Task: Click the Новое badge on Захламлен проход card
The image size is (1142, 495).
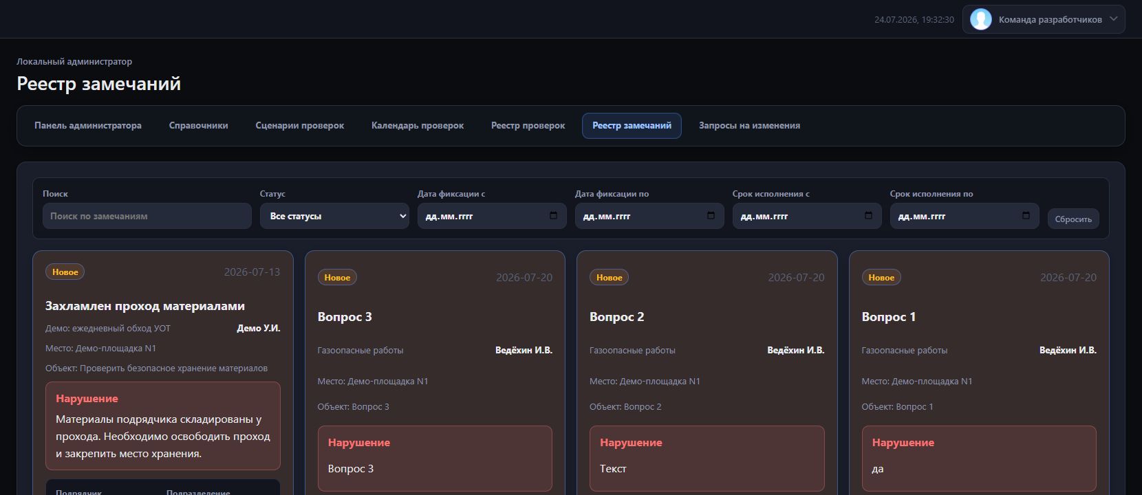Action: [x=65, y=272]
